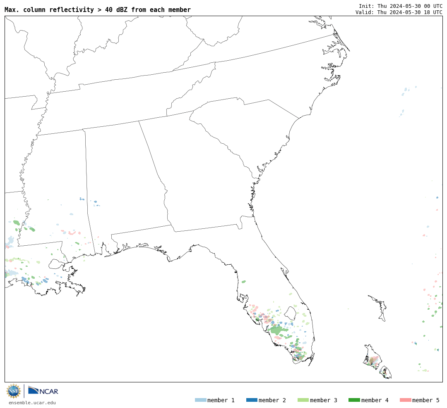The height and width of the screenshot is (408, 447).
Task: Click the 'member 5' legend label
Action: [x=426, y=400]
